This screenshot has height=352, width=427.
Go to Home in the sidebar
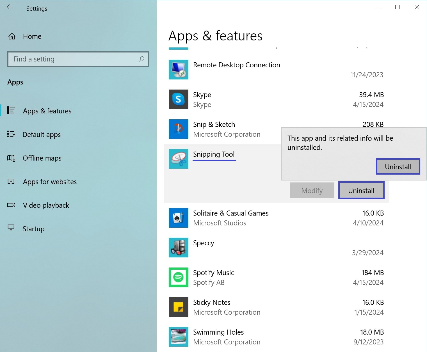(x=32, y=36)
